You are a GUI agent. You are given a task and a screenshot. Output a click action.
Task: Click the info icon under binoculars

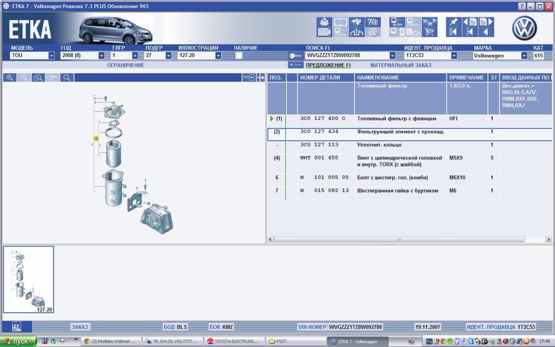pos(357,32)
